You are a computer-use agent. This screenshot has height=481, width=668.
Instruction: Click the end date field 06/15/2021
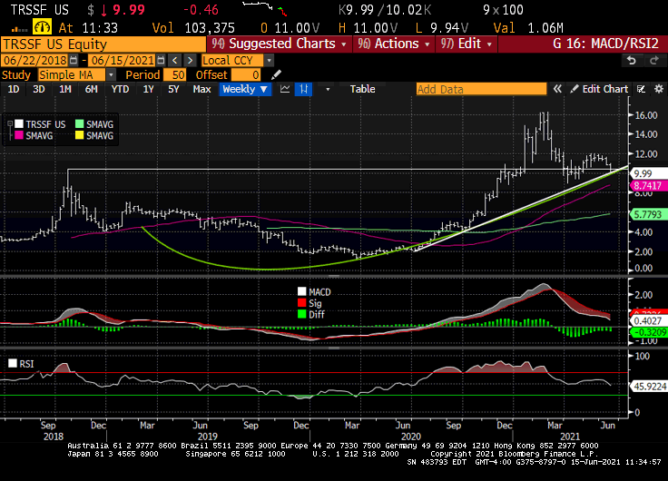pyautogui.click(x=123, y=60)
